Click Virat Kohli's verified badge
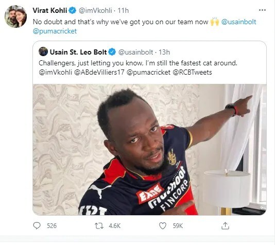Image resolution: width=275 pixels, height=245 pixels. (72, 10)
